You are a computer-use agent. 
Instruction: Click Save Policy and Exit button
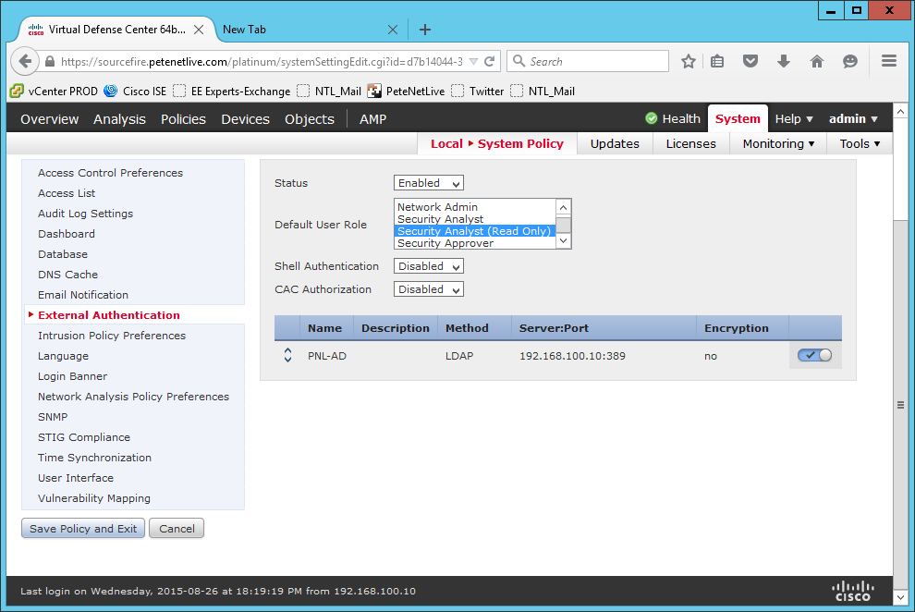[x=83, y=529]
